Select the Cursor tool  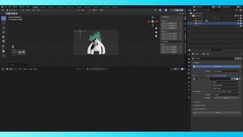[x=3, y=23]
